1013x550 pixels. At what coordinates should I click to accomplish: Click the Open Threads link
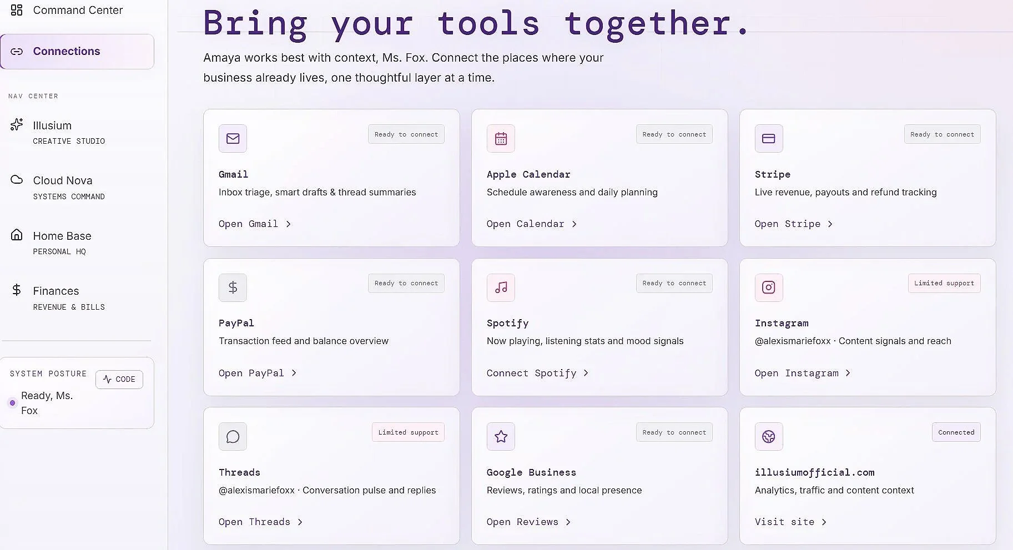(260, 522)
